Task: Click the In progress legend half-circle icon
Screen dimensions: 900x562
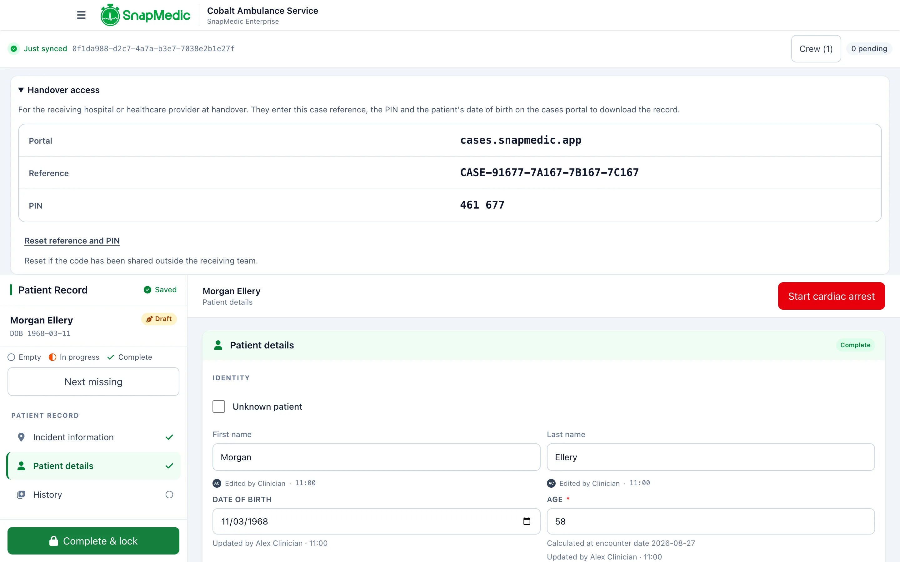Action: [x=52, y=357]
